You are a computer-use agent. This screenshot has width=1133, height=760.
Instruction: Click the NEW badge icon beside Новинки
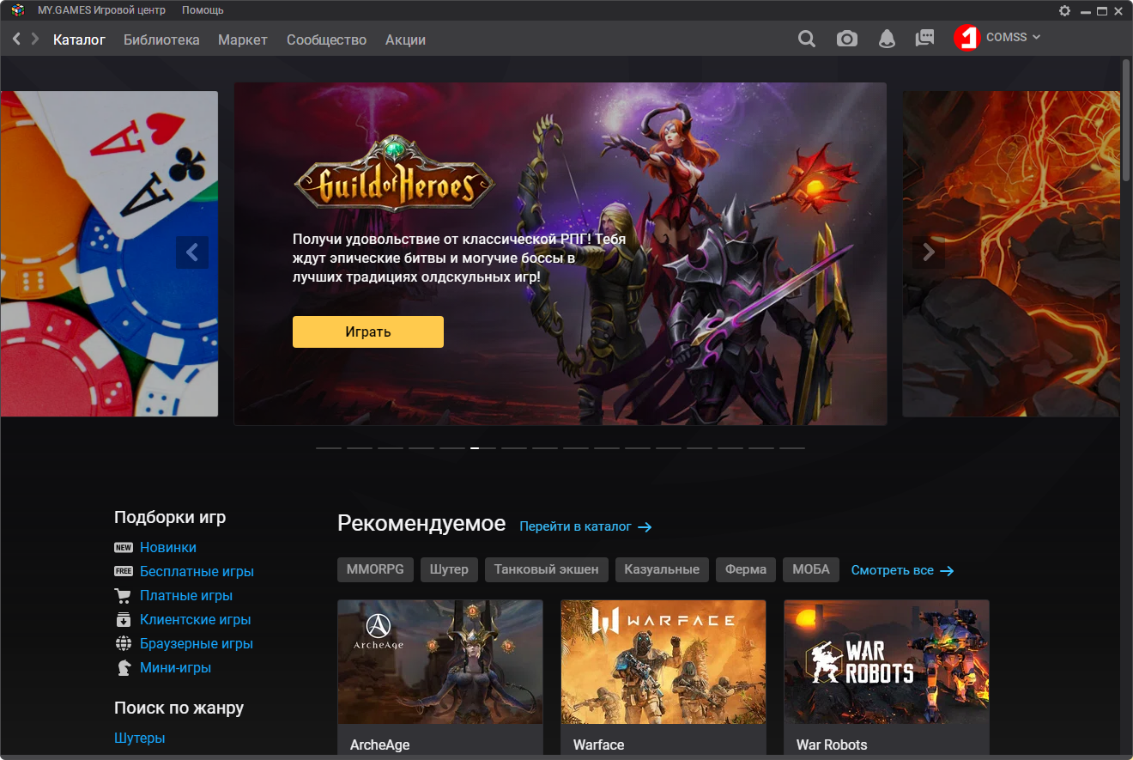[x=124, y=547]
